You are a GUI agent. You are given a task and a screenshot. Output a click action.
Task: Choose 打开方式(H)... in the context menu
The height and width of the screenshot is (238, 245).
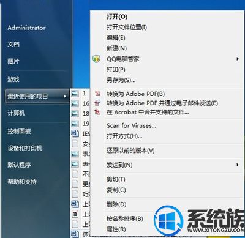click(124, 136)
